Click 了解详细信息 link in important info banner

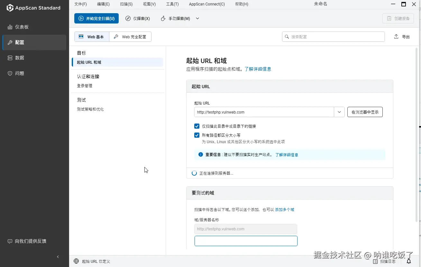tap(287, 155)
